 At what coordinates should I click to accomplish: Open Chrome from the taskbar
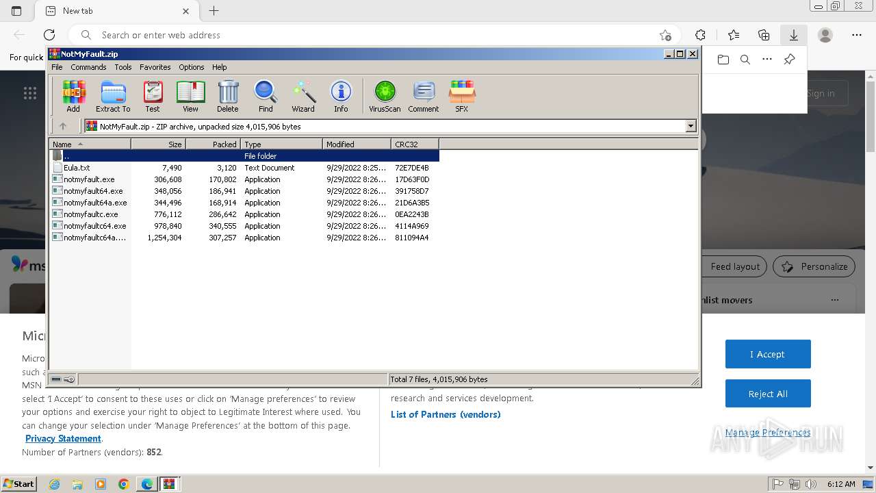point(124,484)
